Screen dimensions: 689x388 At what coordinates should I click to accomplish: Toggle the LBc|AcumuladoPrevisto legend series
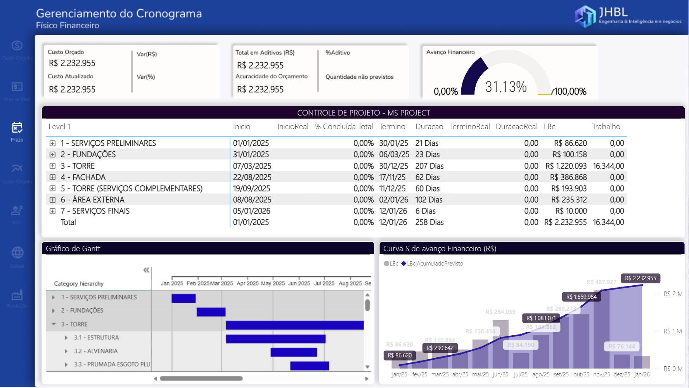click(x=432, y=264)
